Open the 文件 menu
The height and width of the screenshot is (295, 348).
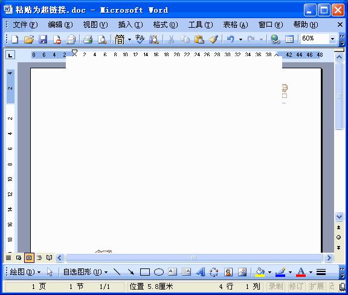pyautogui.click(x=25, y=24)
